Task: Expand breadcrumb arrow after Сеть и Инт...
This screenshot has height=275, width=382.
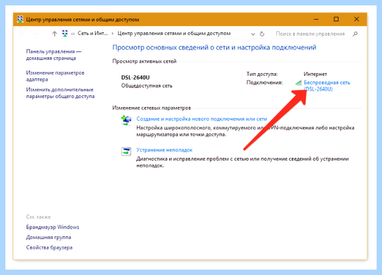Action: (113, 34)
